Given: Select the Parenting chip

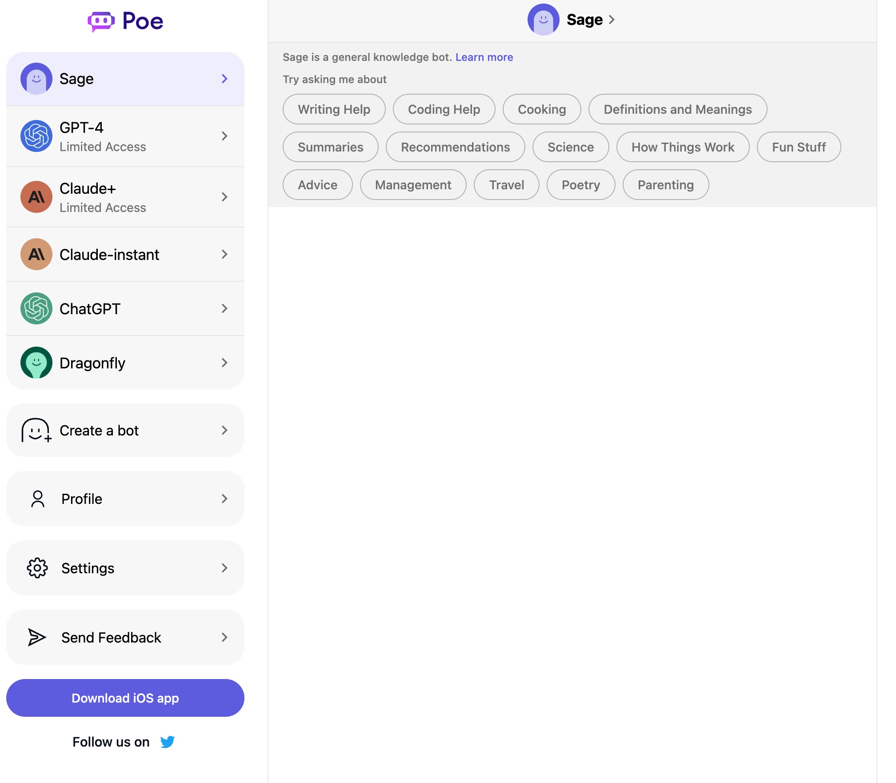Looking at the screenshot, I should pyautogui.click(x=666, y=185).
